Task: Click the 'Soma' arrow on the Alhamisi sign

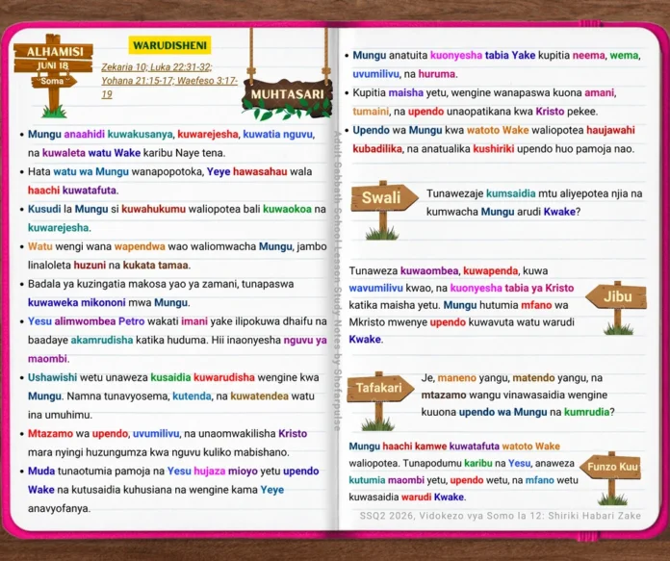Action: pyautogui.click(x=54, y=81)
